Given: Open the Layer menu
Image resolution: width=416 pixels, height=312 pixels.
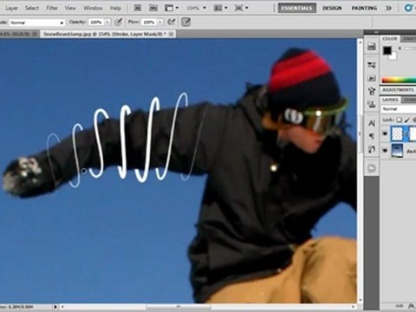Looking at the screenshot, I should [x=11, y=8].
